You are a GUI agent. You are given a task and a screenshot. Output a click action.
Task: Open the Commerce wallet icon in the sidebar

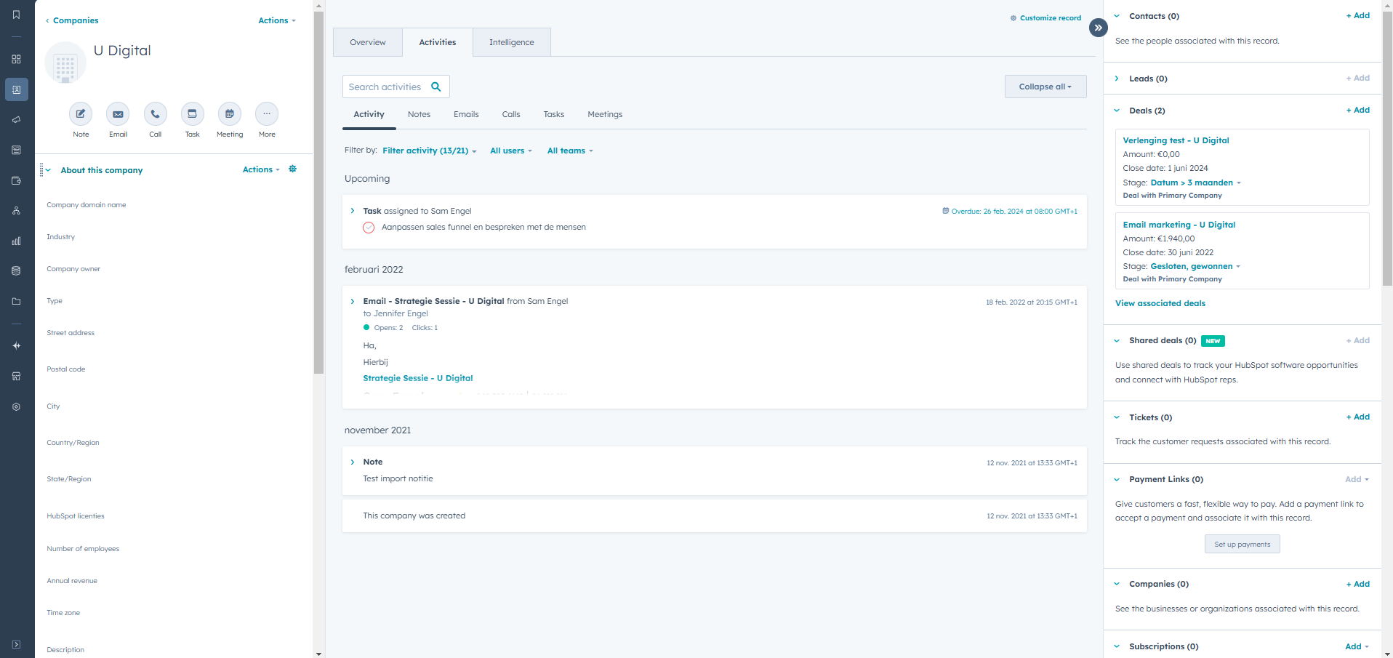click(x=16, y=180)
